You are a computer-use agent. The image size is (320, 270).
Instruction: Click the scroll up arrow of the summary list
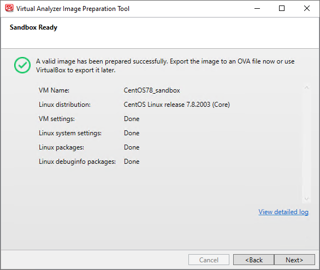(306, 88)
